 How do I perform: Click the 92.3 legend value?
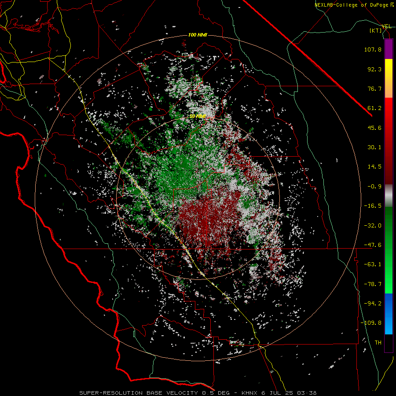tap(374, 69)
